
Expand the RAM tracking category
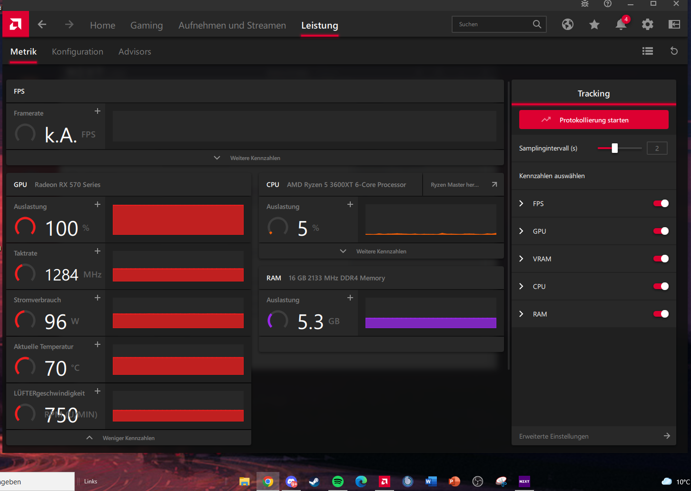(x=521, y=314)
